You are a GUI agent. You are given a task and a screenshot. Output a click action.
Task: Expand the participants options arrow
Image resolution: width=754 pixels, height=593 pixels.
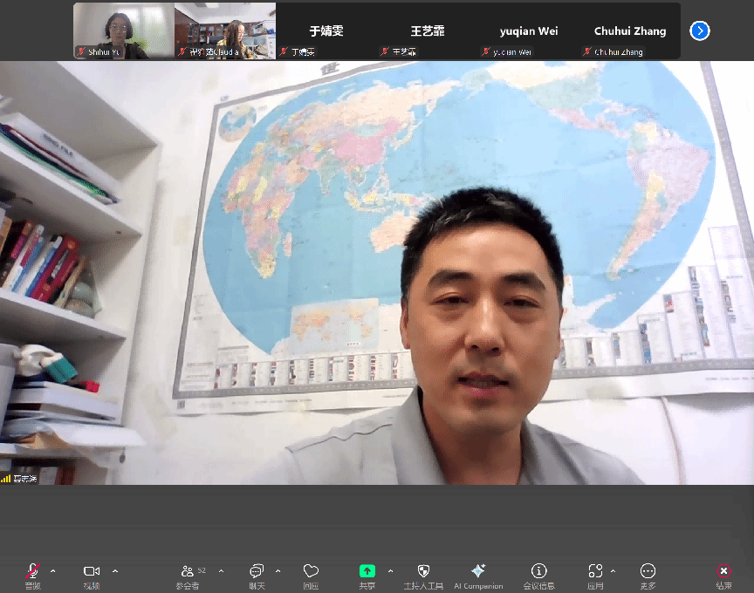[221, 571]
